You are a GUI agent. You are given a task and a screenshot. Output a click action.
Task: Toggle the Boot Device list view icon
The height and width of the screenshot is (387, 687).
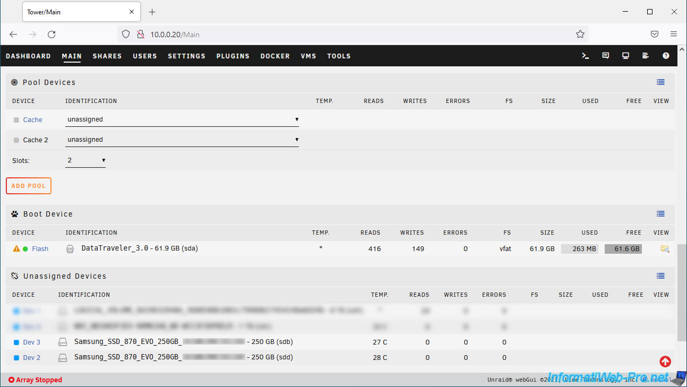point(660,214)
